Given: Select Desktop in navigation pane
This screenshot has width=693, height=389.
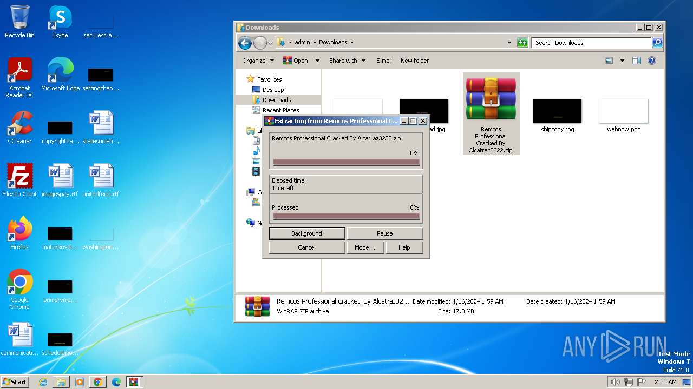Looking at the screenshot, I should pos(273,90).
